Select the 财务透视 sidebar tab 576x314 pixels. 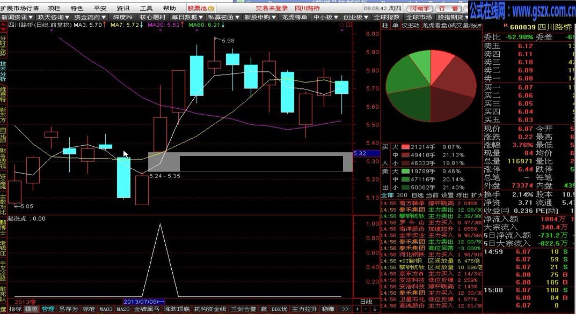[x=3, y=158]
